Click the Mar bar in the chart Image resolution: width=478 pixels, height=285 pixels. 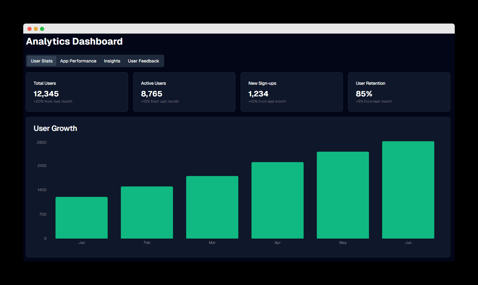coord(212,207)
